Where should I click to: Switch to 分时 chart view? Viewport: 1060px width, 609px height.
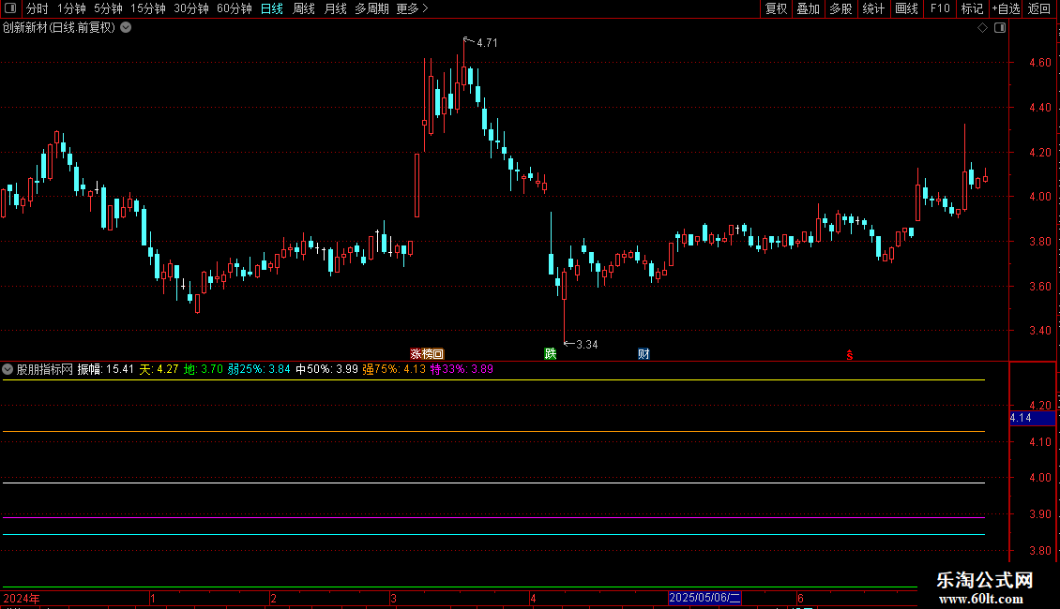point(38,8)
